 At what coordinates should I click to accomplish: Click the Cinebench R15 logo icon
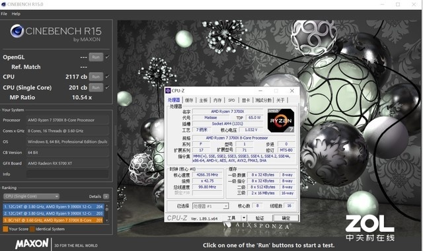(x=17, y=31)
